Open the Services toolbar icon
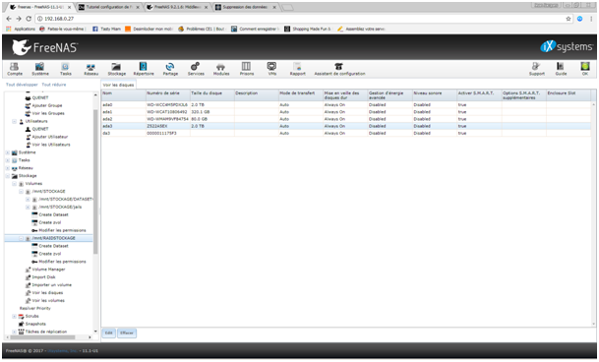Image resolution: width=599 pixels, height=362 pixels. (x=196, y=69)
